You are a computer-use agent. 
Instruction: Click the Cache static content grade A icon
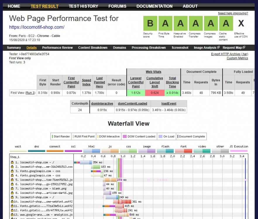pyautogui.click(x=226, y=23)
